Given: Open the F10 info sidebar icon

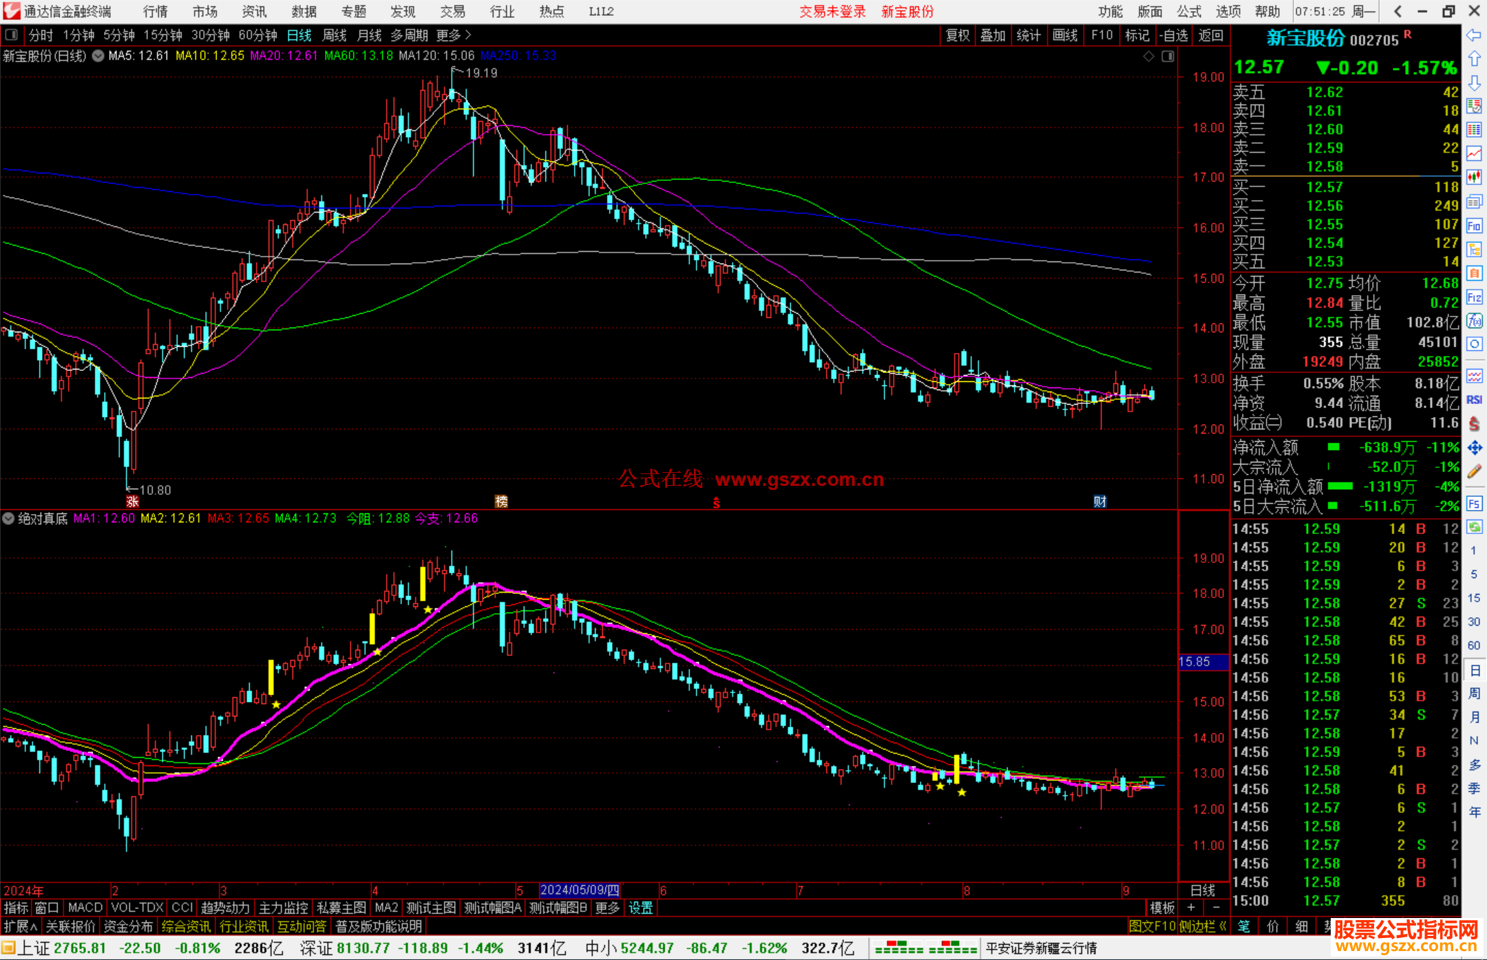Looking at the screenshot, I should tap(1474, 226).
